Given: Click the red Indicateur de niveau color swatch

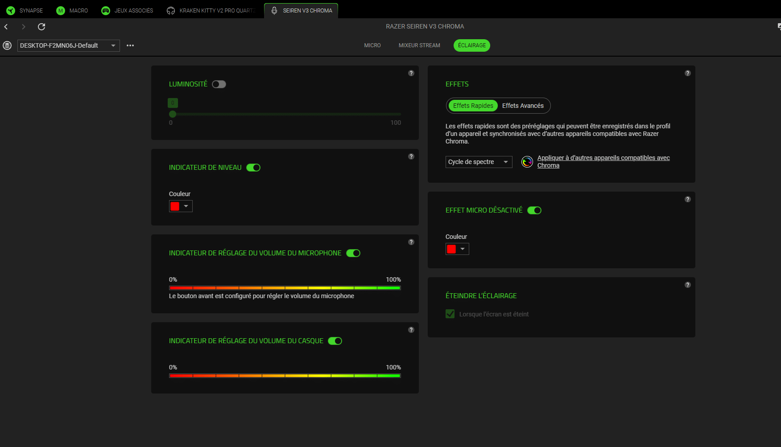Looking at the screenshot, I should 175,206.
